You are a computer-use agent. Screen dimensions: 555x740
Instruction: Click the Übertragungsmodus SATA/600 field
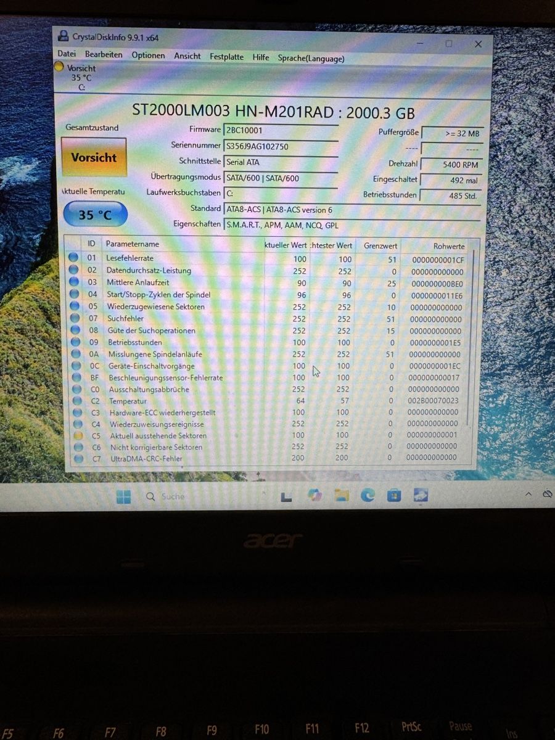[281, 178]
